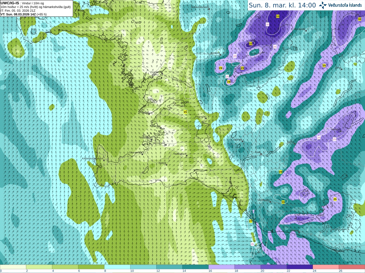Click the legend tick label 16

click(210, 271)
